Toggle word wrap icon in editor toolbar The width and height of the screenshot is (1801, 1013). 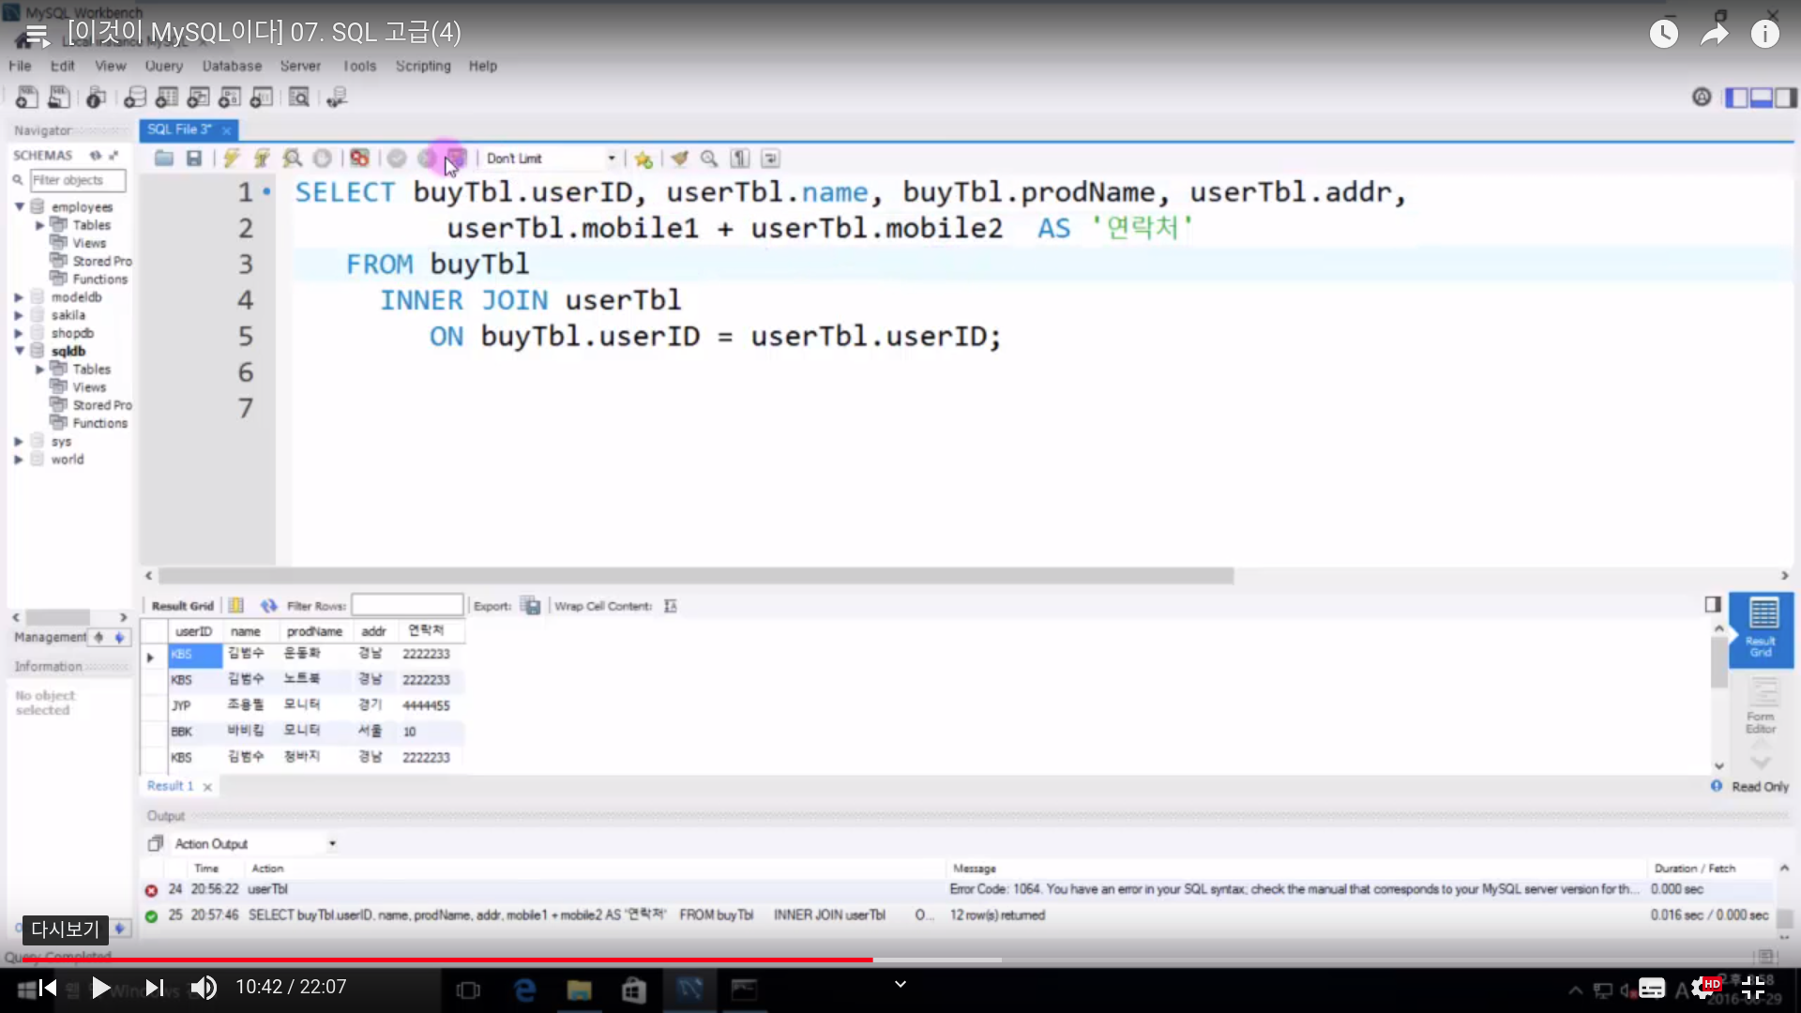click(770, 159)
